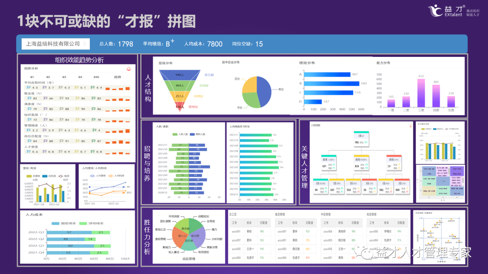The height and width of the screenshot is (274, 488).
Task: Toggle the 总营收 legend in 营收/利润 chart
Action: (x=33, y=176)
